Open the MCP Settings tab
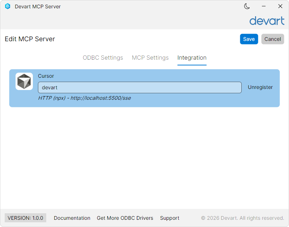 click(x=150, y=58)
